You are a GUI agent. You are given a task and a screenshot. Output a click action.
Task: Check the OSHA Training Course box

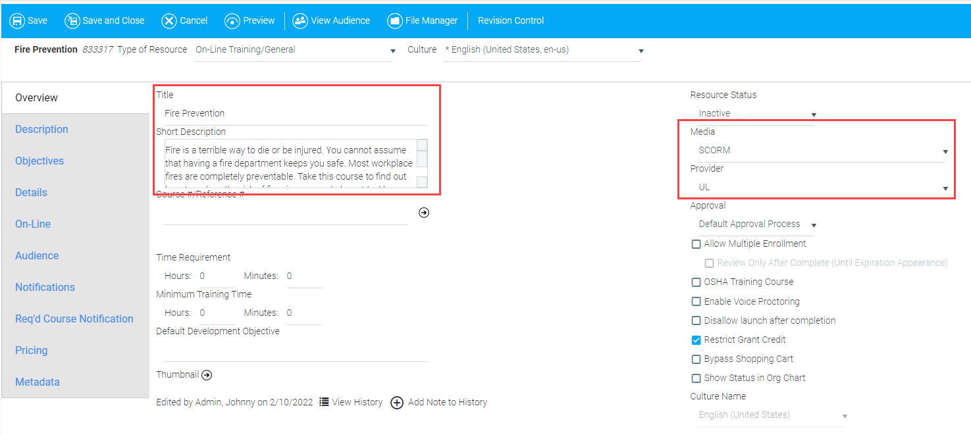pos(696,282)
